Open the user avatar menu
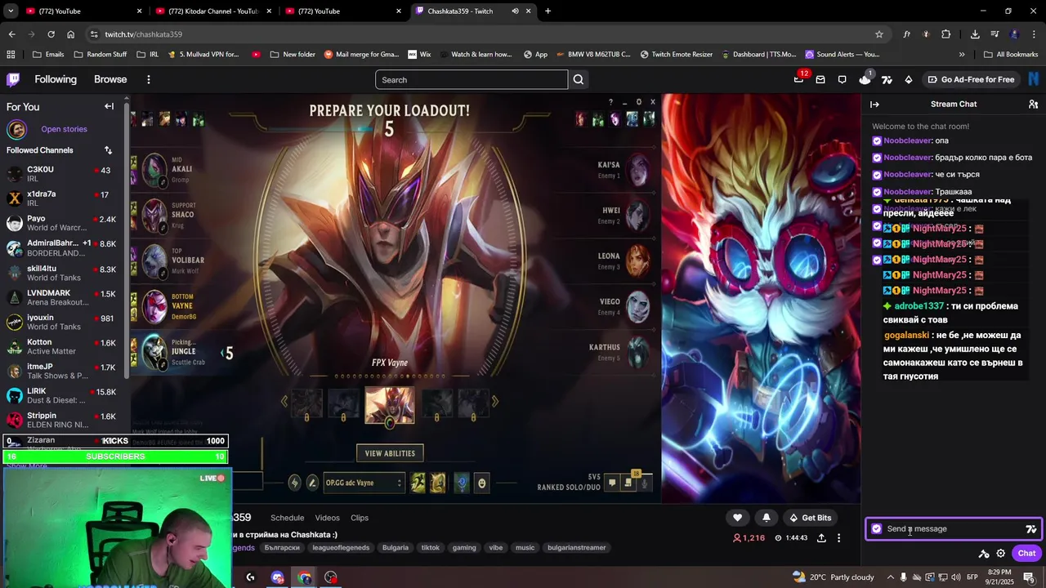 point(1034,79)
